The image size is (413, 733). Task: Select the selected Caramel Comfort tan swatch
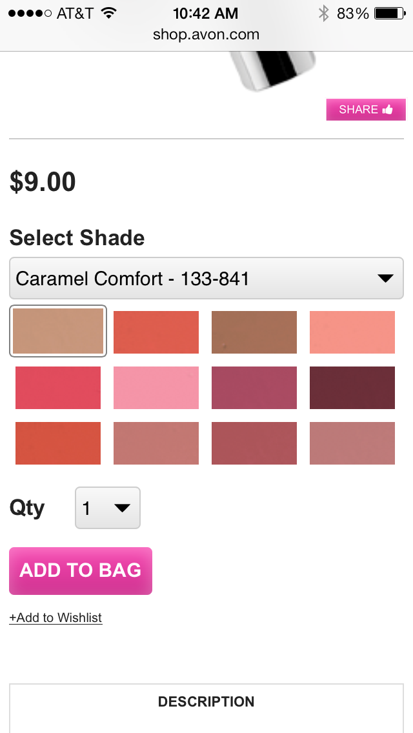58,331
